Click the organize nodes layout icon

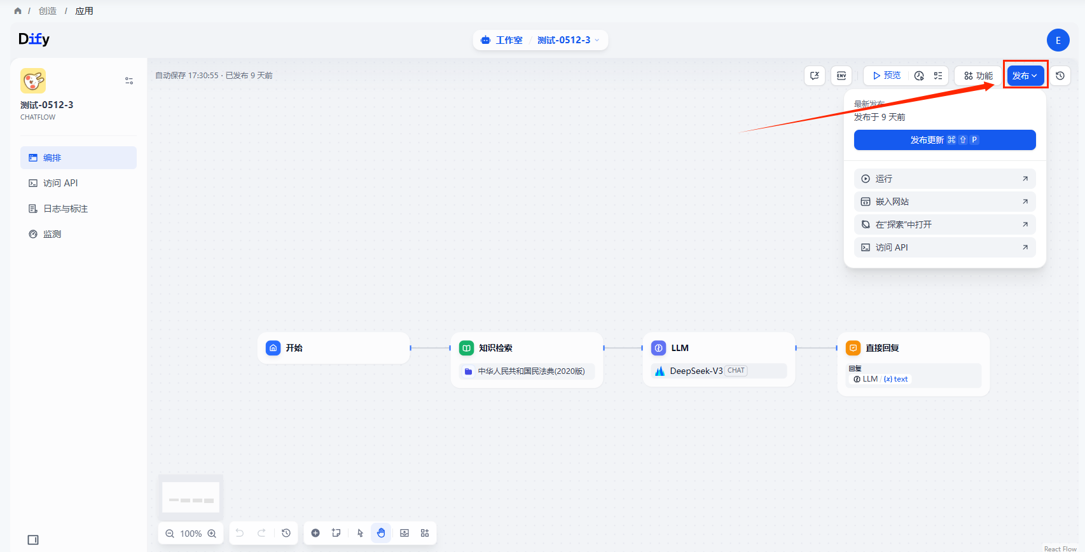tap(425, 533)
